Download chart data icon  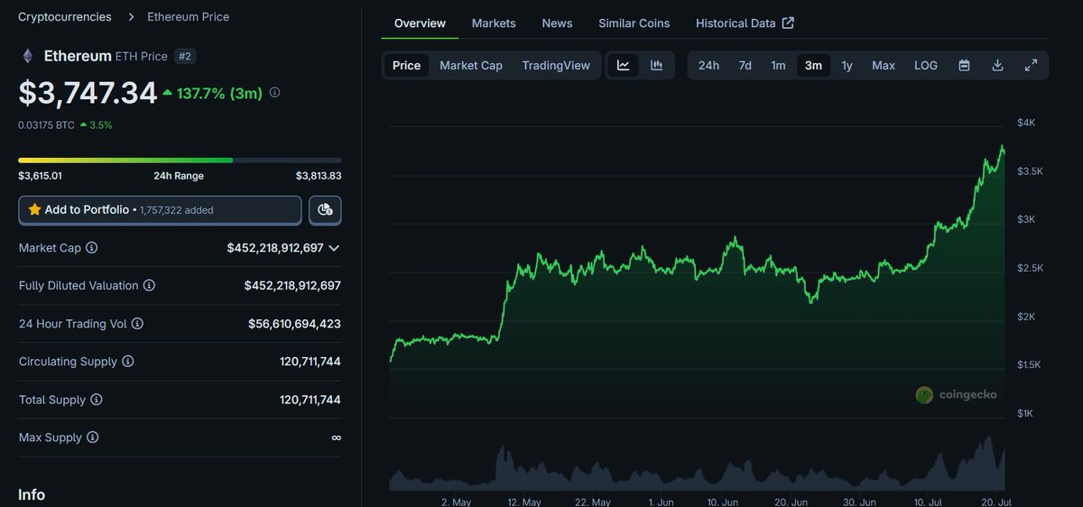point(997,65)
